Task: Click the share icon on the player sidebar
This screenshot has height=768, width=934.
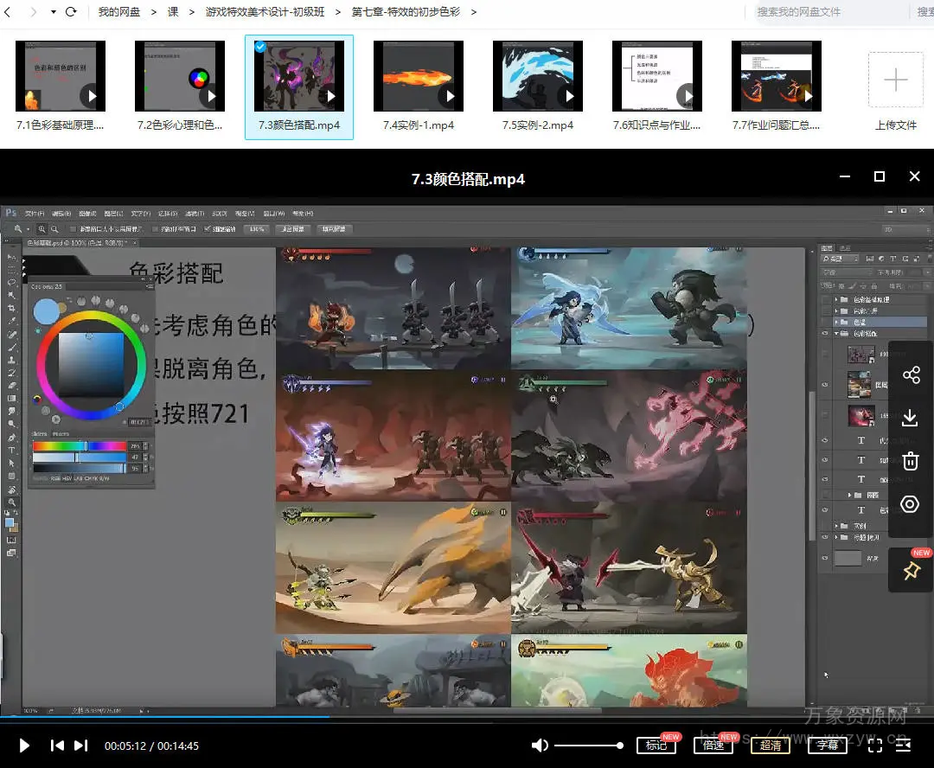Action: click(x=910, y=375)
